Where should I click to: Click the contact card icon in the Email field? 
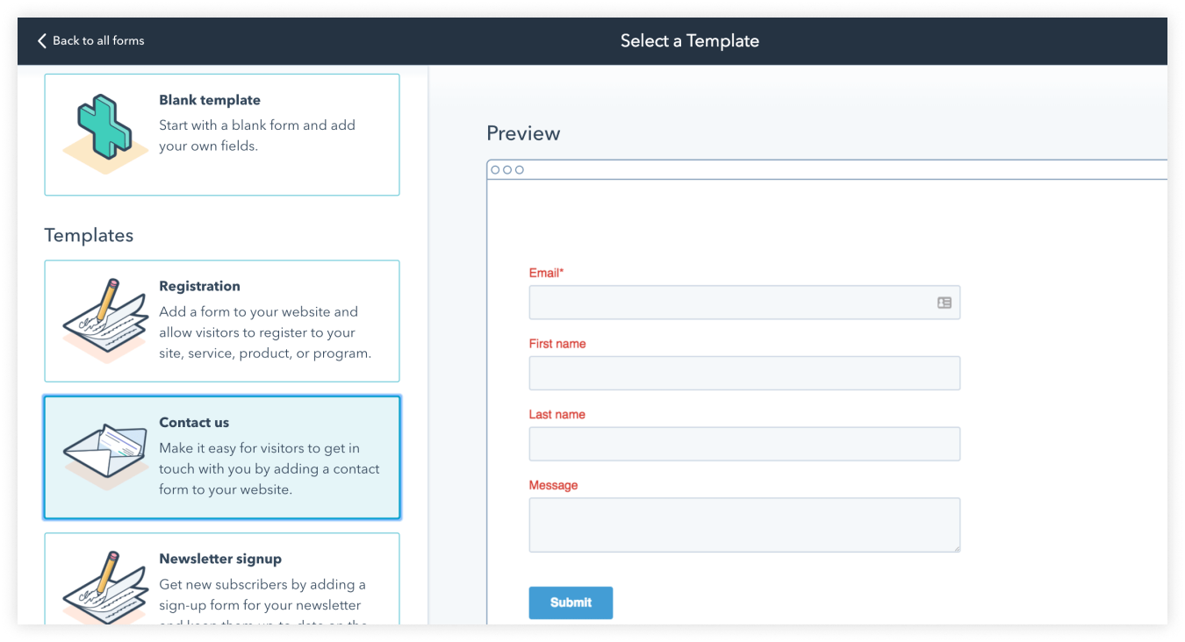click(943, 302)
